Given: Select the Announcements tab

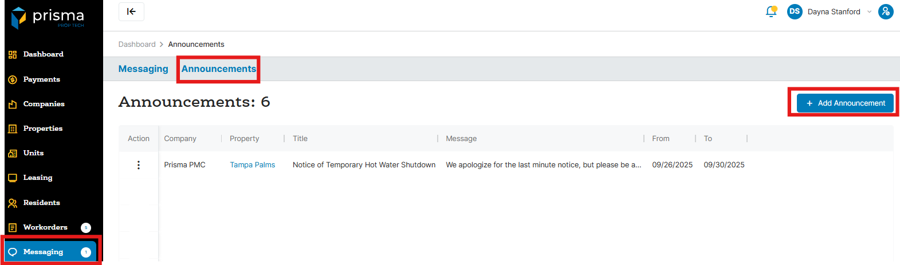Looking at the screenshot, I should 219,69.
